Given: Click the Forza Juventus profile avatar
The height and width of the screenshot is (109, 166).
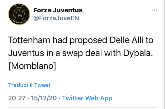Looking at the screenshot, I should point(19,14).
